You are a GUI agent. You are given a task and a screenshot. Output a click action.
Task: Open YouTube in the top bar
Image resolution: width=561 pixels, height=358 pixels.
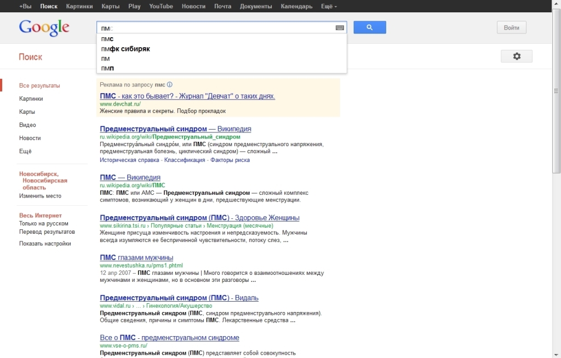click(x=161, y=6)
